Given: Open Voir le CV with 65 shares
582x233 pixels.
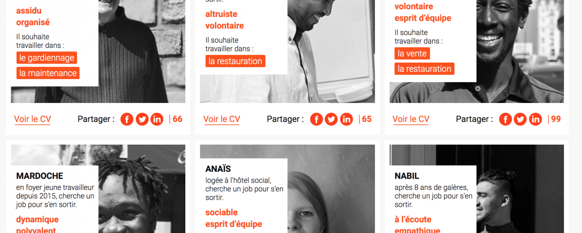Looking at the screenshot, I should [222, 119].
